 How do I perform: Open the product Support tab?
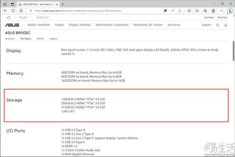coord(54,38)
